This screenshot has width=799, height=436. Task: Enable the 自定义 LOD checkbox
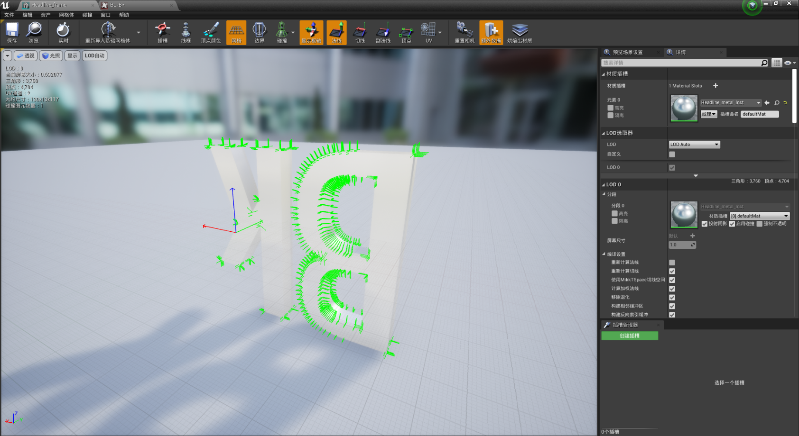[672, 154]
